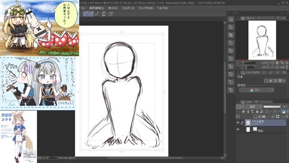Image resolution: width=289 pixels, height=163 pixels.
Task: Rotate canvas left in Navigator
Action: pyautogui.click(x=268, y=67)
